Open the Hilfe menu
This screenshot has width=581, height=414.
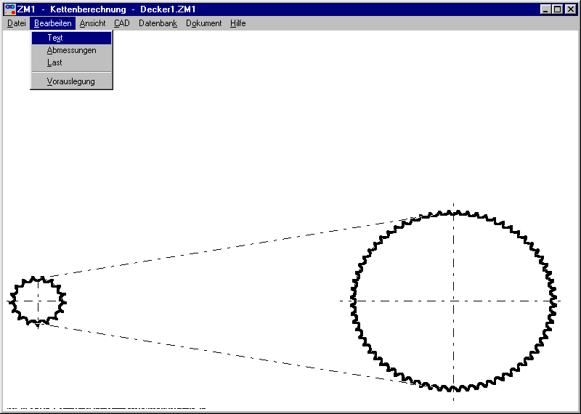pyautogui.click(x=238, y=23)
